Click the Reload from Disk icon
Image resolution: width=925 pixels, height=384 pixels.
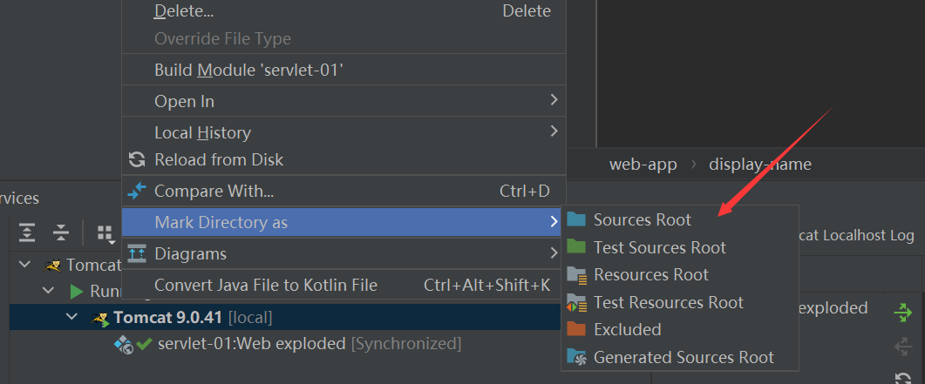point(136,159)
